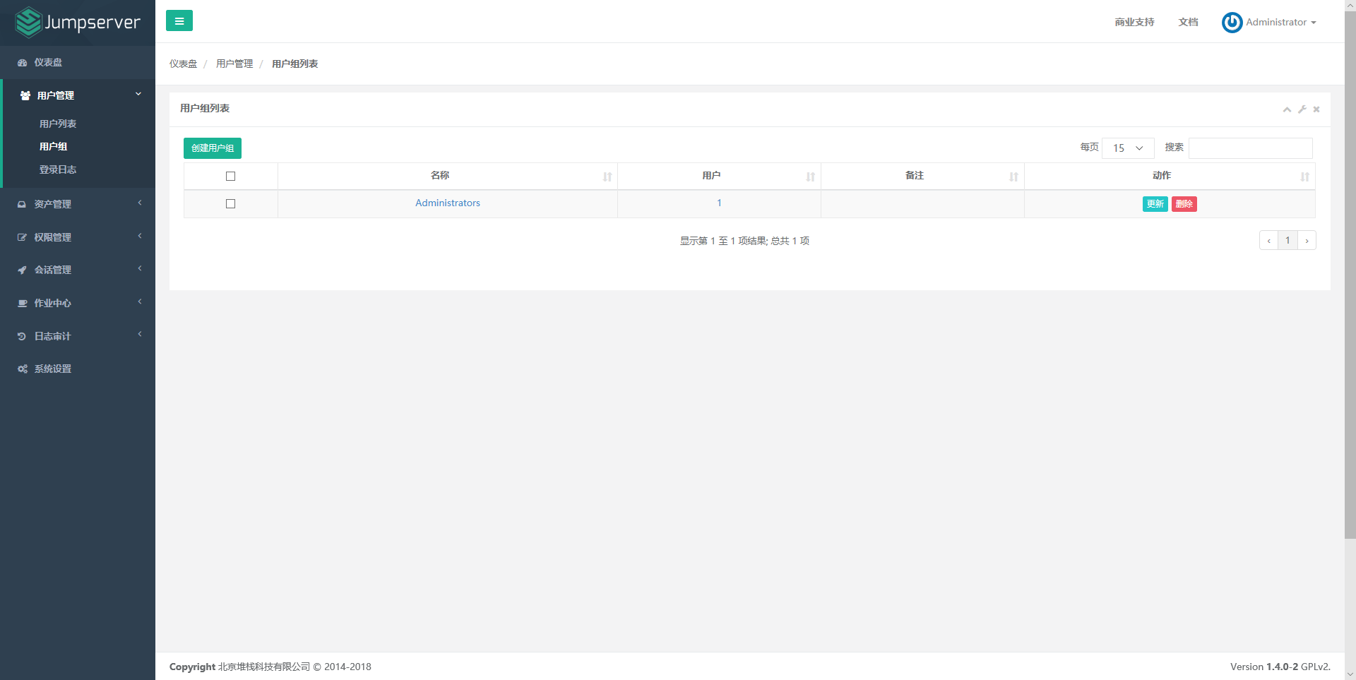Open the 商业支持 link in header

tap(1134, 23)
